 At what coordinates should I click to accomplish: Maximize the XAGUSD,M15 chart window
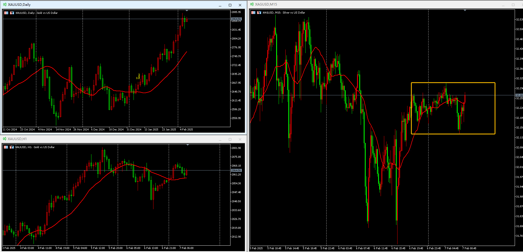point(513,5)
